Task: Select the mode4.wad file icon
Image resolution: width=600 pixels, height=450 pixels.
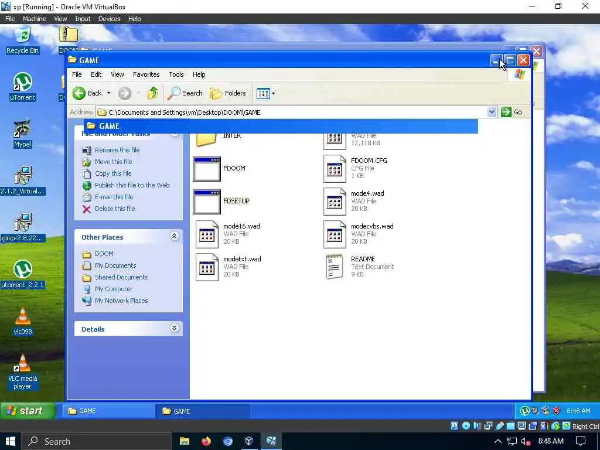Action: coord(335,202)
